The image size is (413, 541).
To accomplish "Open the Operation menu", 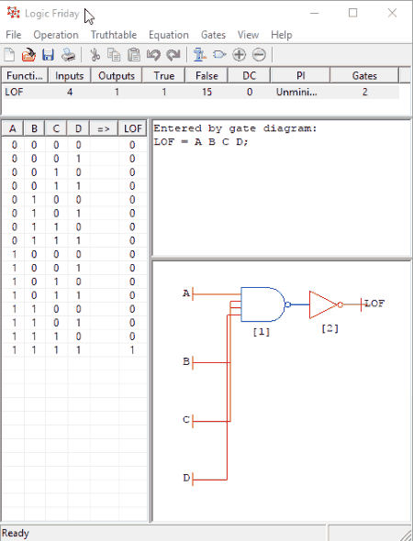I will [x=56, y=35].
